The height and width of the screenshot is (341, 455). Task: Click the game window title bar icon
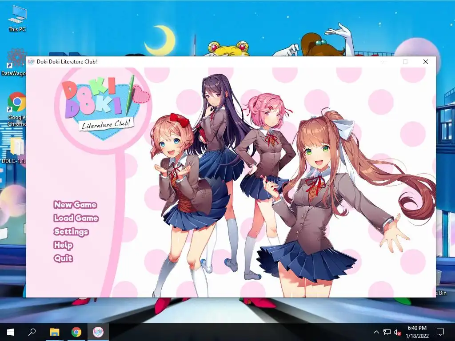click(x=31, y=62)
